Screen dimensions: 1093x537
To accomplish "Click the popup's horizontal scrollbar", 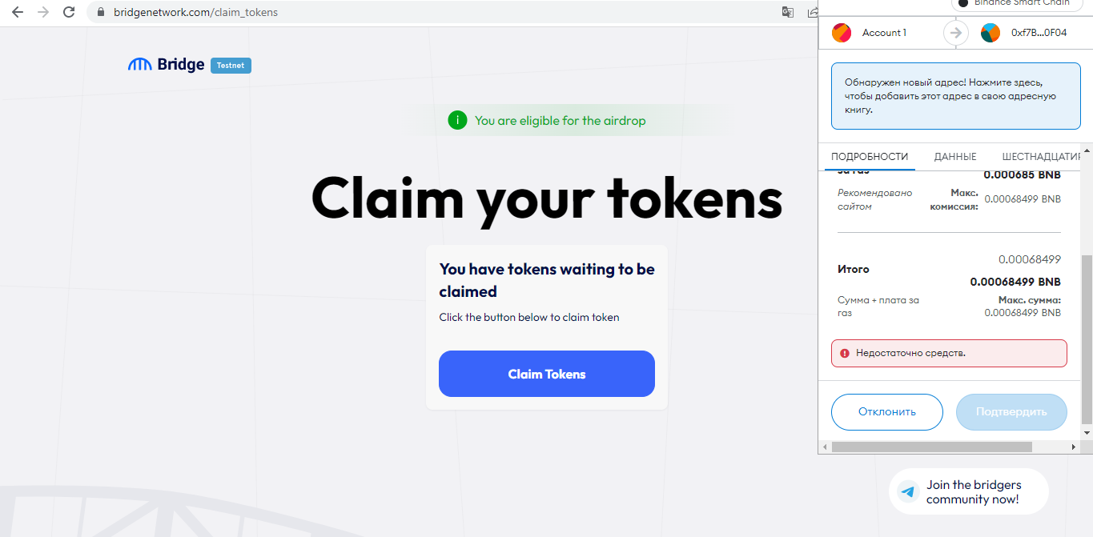I will click(x=931, y=447).
